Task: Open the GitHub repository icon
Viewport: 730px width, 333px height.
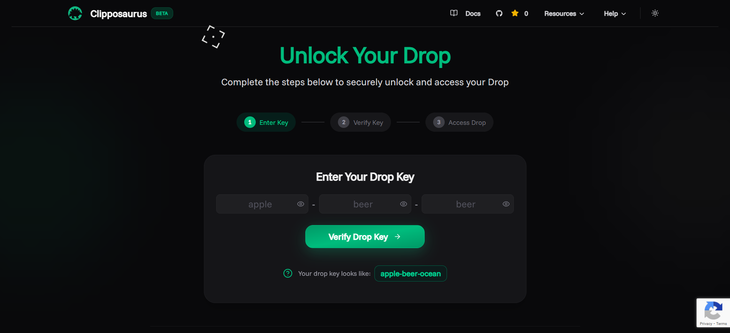Action: click(499, 13)
